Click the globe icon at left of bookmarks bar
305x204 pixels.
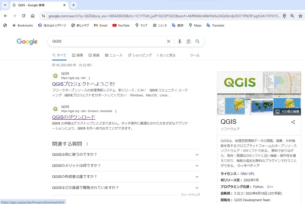point(5,25)
